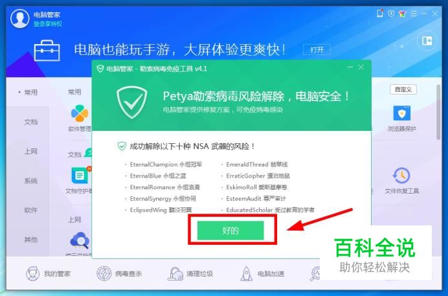Open the user avatar profile icon

[x=19, y=19]
